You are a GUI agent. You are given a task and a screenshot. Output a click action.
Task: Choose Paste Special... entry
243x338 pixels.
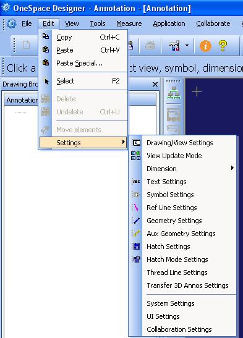click(83, 63)
